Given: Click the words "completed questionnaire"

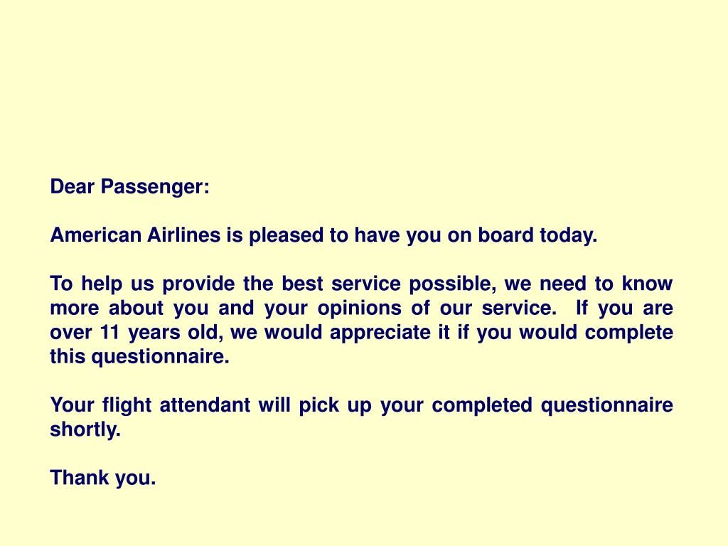Looking at the screenshot, I should pyautogui.click(x=552, y=405).
